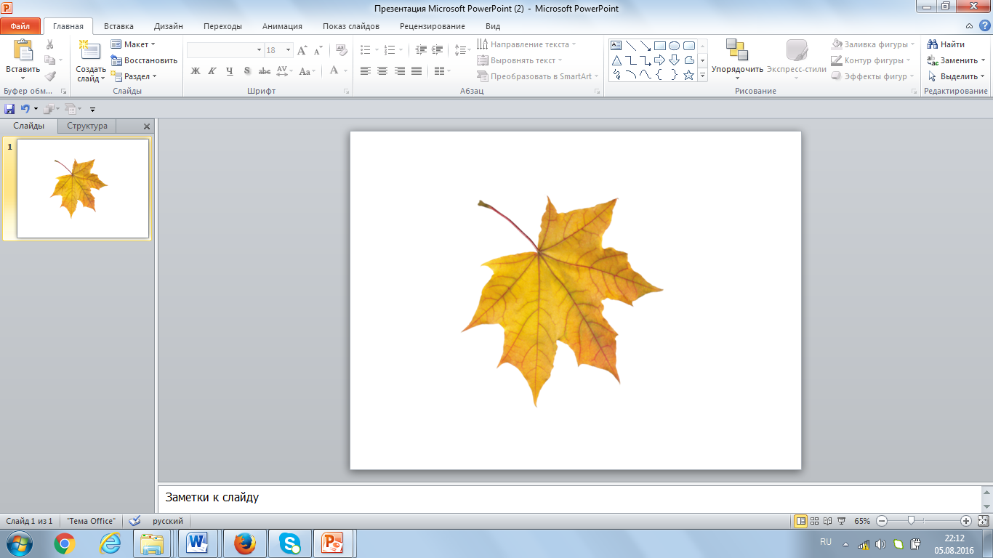The image size is (993, 558).
Task: Open Mozilla Firefox from the taskbar
Action: (245, 543)
